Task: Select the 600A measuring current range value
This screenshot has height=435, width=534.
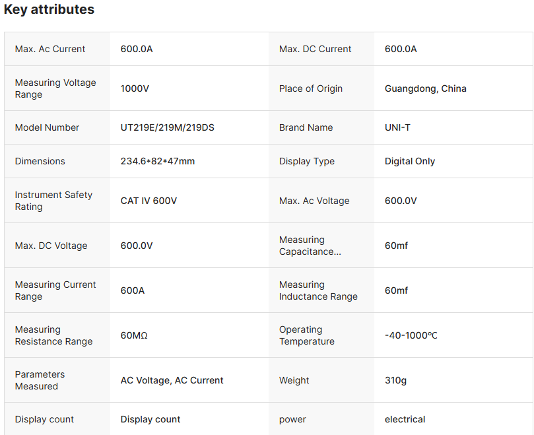Action: (132, 290)
